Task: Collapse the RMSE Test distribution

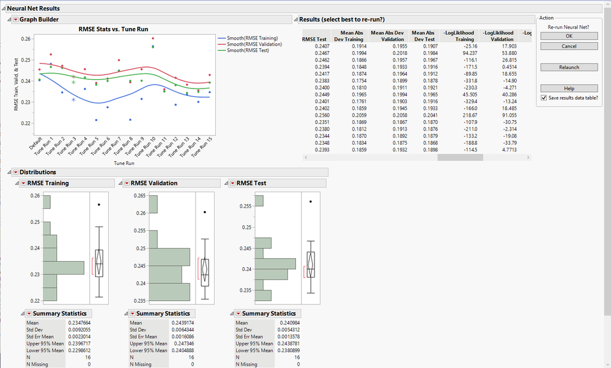Action: tap(226, 183)
